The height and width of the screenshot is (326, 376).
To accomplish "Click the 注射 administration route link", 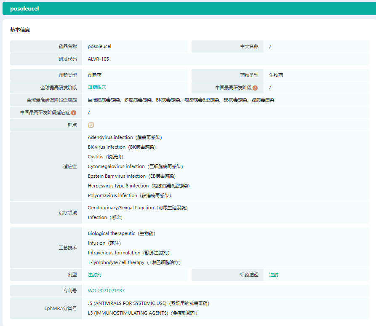I will (274, 275).
